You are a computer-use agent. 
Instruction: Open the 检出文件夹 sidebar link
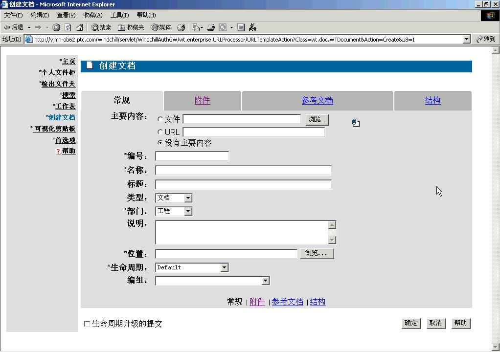(x=58, y=84)
